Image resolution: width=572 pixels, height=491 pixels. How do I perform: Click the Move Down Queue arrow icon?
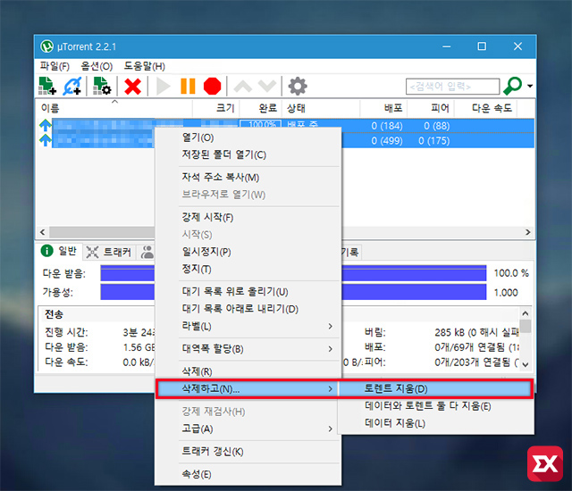267,87
